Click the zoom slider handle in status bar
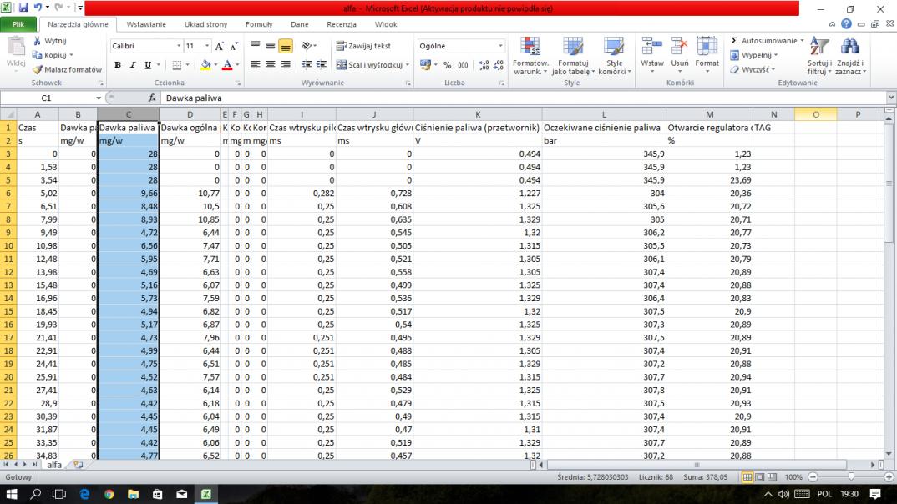Screen dimensions: 897x504 pos(850,477)
